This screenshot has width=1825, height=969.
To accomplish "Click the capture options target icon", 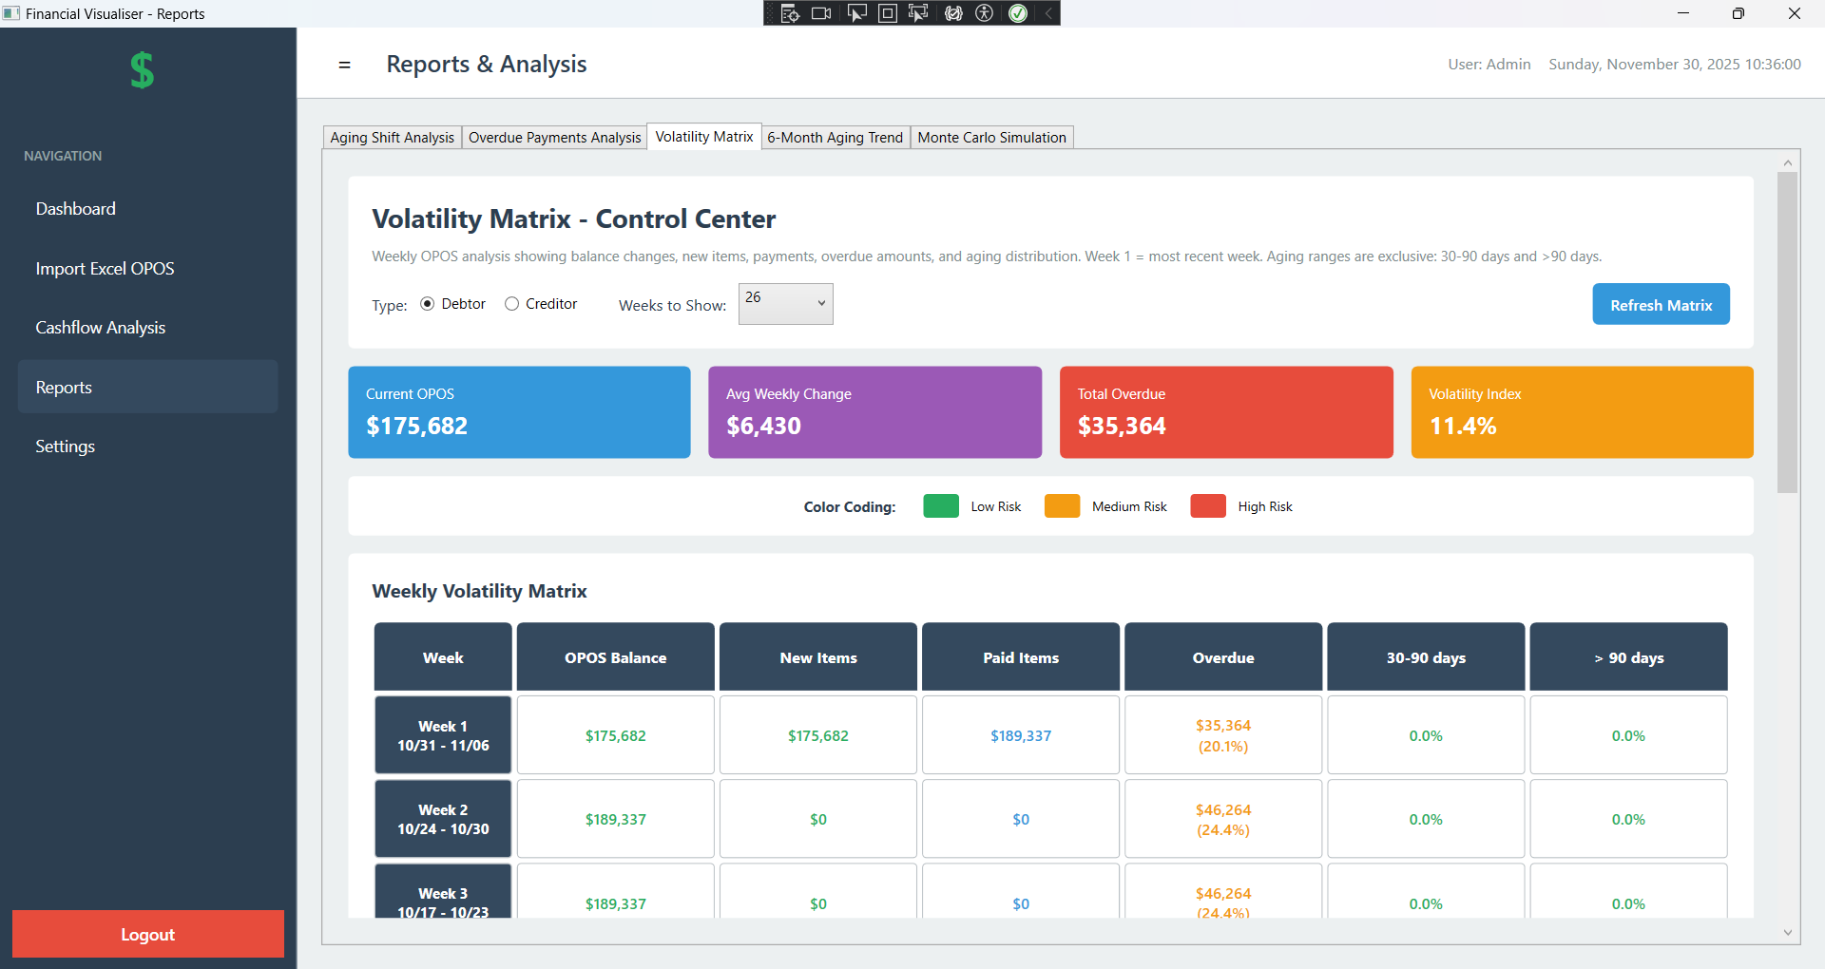I will pyautogui.click(x=791, y=12).
